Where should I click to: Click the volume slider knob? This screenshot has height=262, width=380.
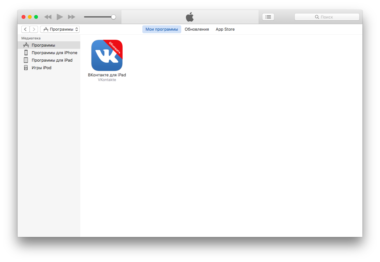113,17
